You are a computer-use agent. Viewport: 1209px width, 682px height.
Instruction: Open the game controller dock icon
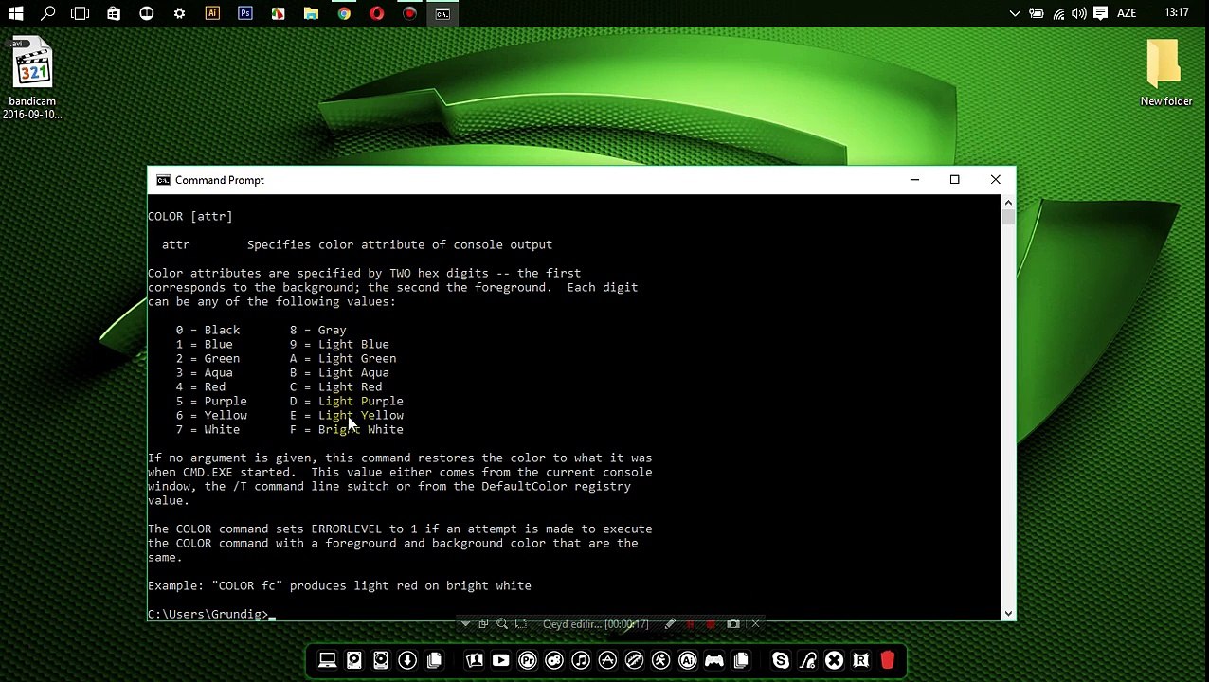click(714, 660)
